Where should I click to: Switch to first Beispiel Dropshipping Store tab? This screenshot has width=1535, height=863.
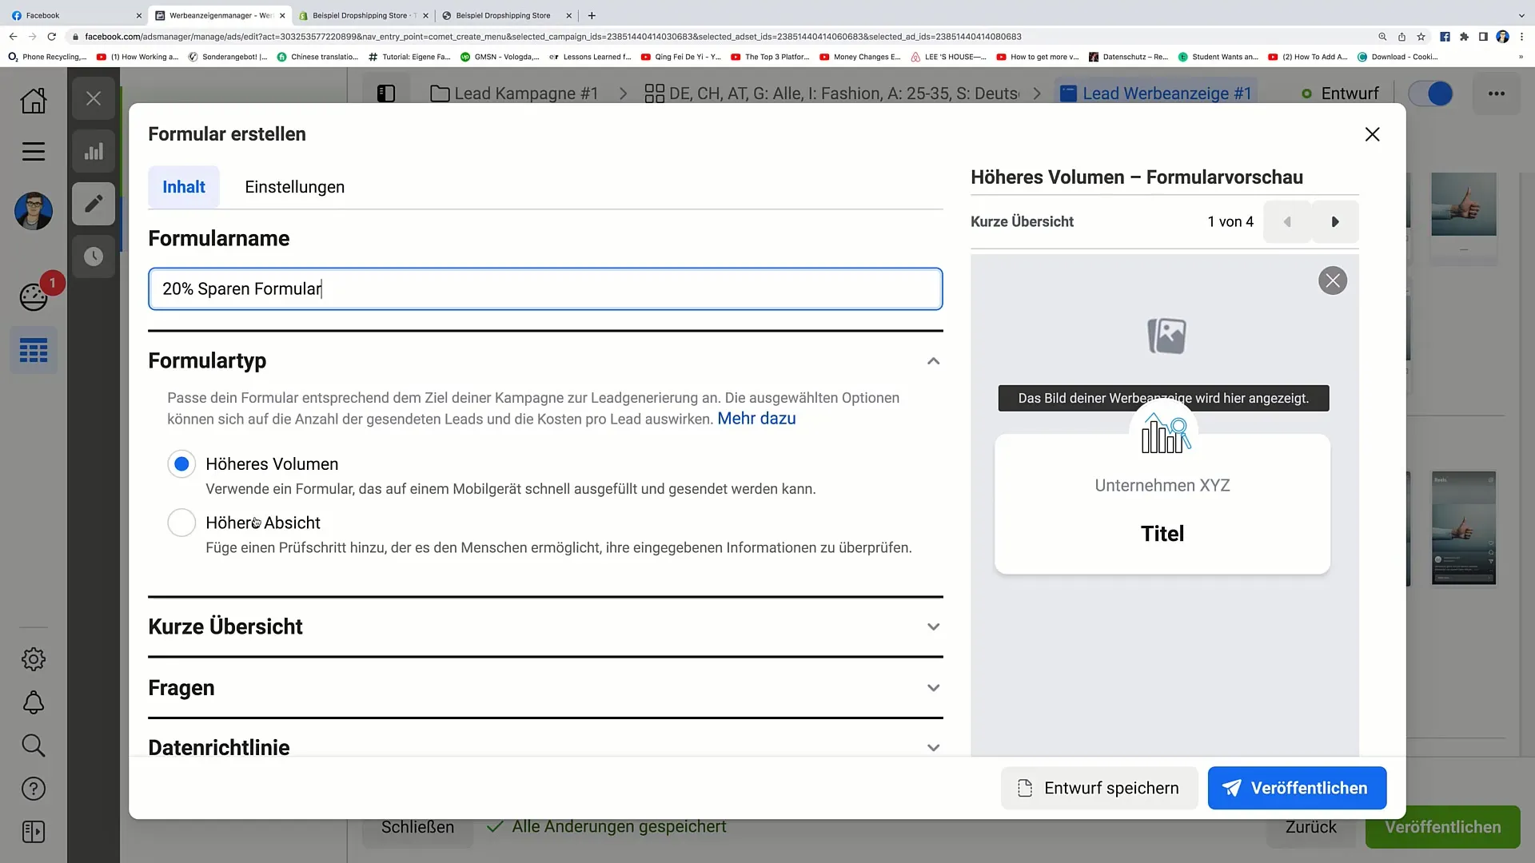click(364, 15)
